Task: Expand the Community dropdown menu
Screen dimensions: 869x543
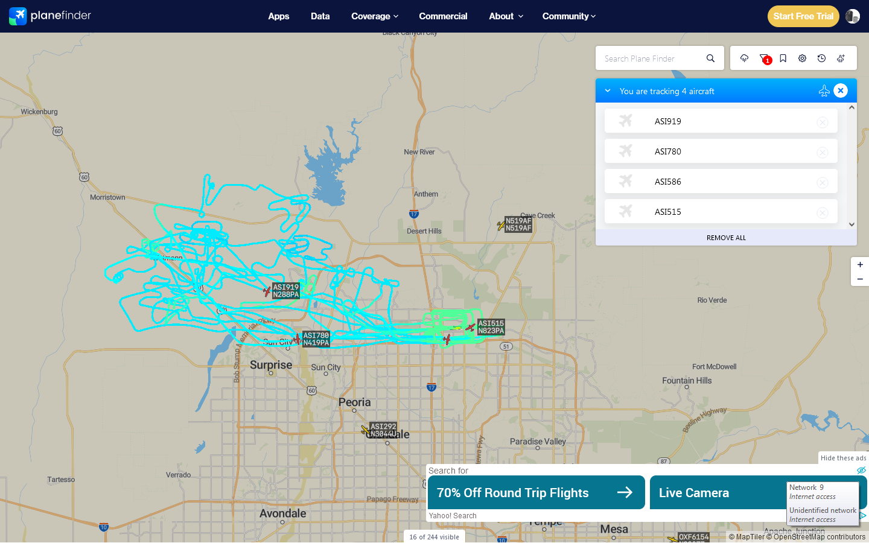Action: click(x=568, y=16)
